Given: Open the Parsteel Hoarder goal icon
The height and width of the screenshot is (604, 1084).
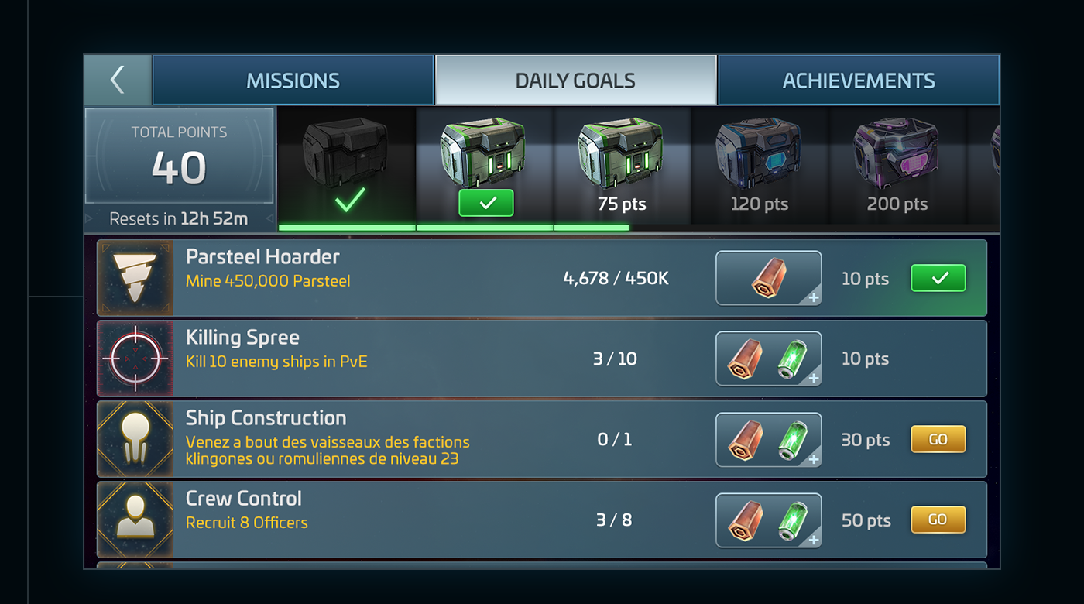Looking at the screenshot, I should [x=135, y=279].
